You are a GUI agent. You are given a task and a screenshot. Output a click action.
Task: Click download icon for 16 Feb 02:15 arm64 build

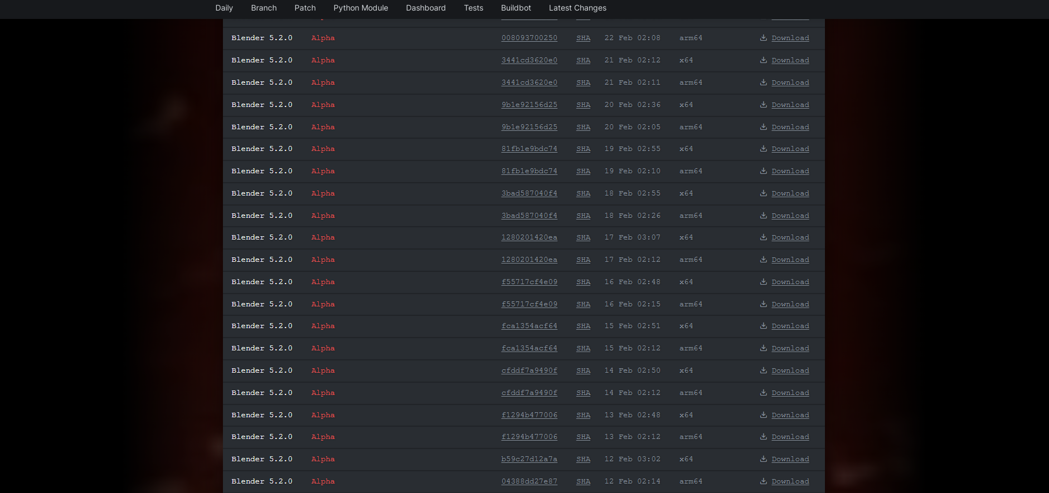click(764, 304)
